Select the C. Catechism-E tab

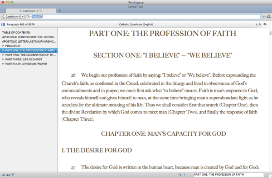point(31,11)
